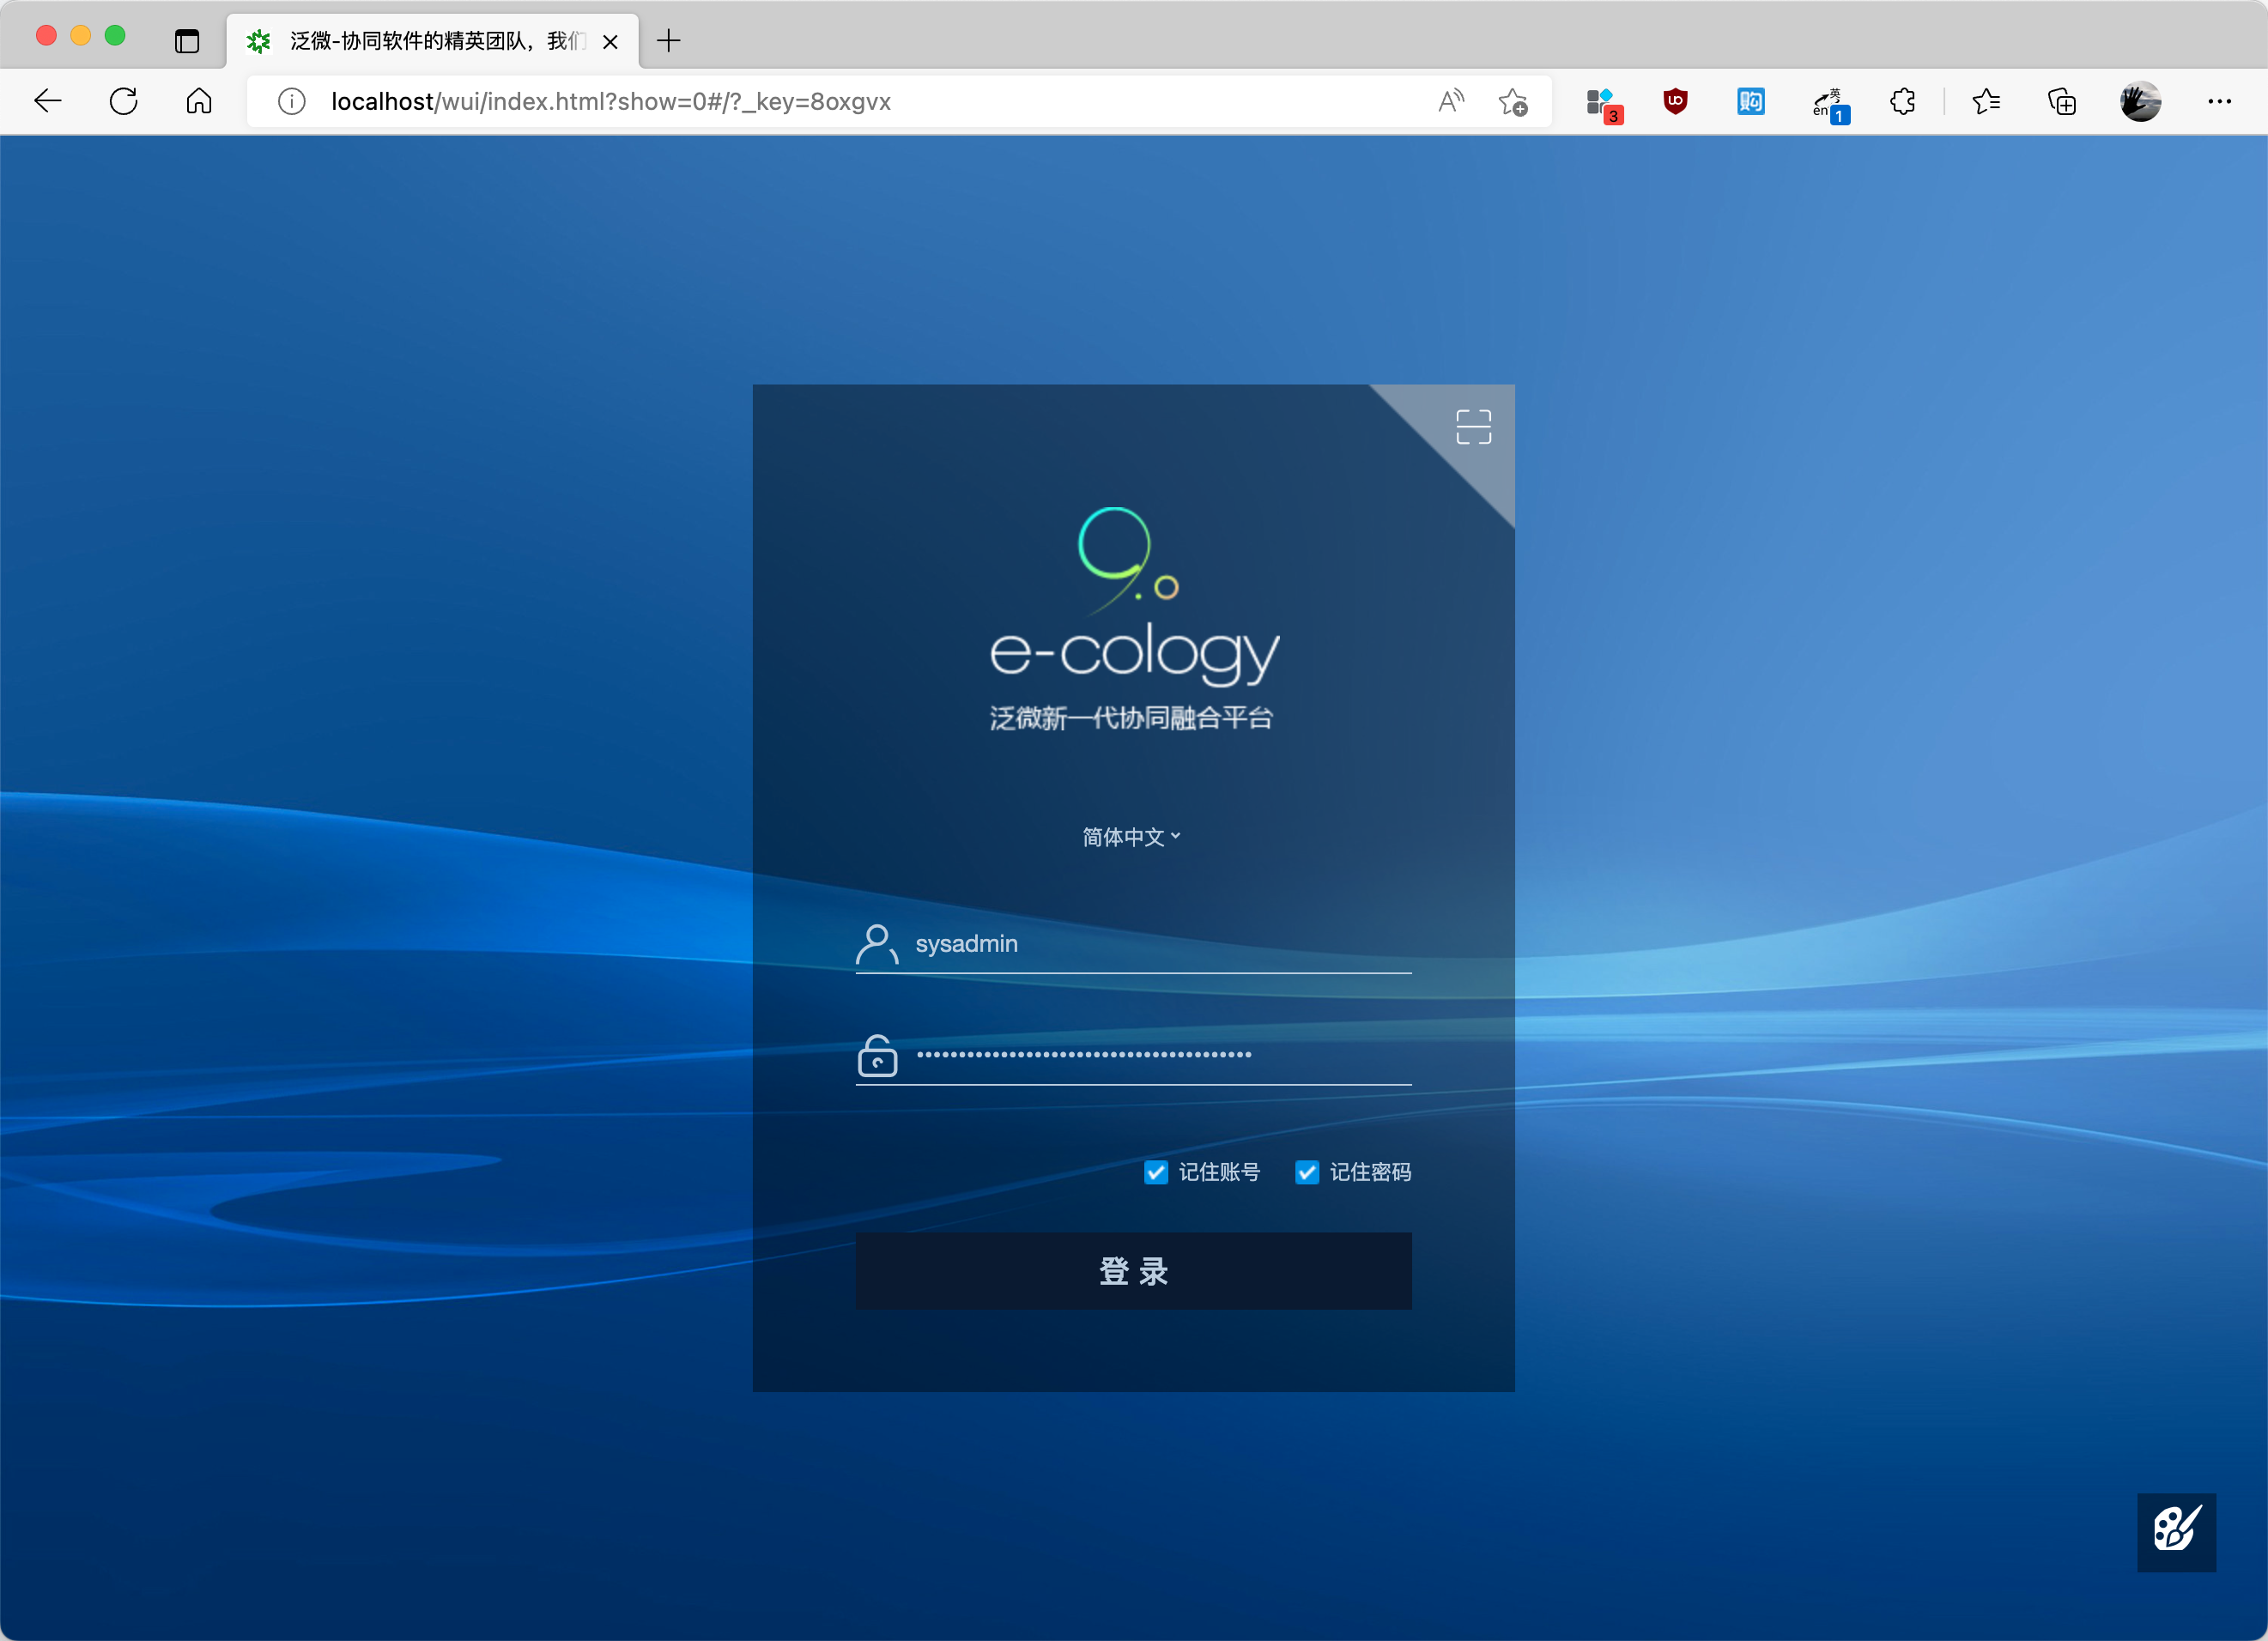This screenshot has width=2268, height=1641.
Task: Open the Read Aloud icon
Action: pyautogui.click(x=1451, y=101)
